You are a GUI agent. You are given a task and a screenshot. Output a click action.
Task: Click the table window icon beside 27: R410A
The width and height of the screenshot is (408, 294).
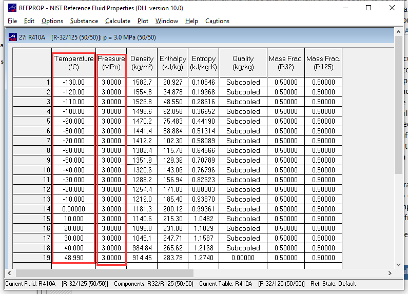pyautogui.click(x=13, y=37)
